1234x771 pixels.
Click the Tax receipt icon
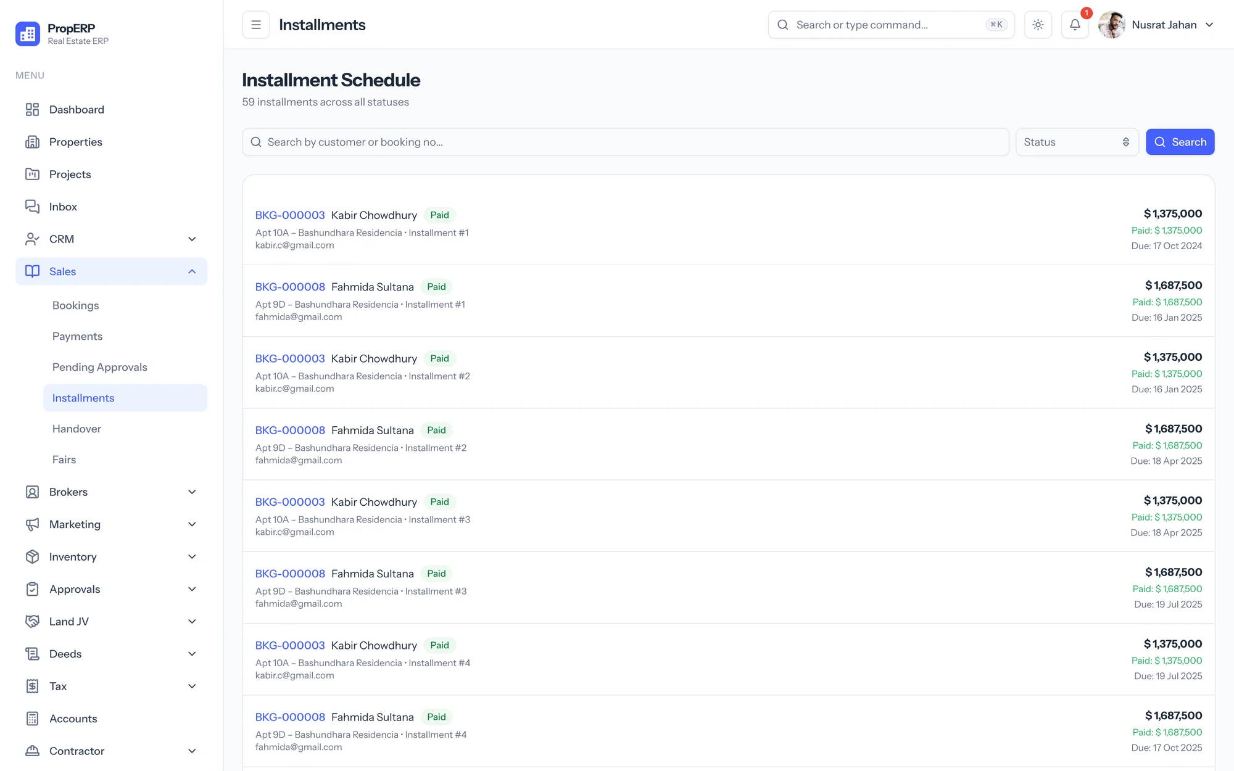click(x=32, y=686)
